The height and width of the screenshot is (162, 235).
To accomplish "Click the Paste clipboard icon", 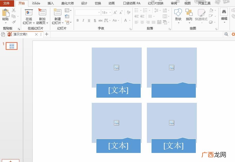I will tap(6, 13).
